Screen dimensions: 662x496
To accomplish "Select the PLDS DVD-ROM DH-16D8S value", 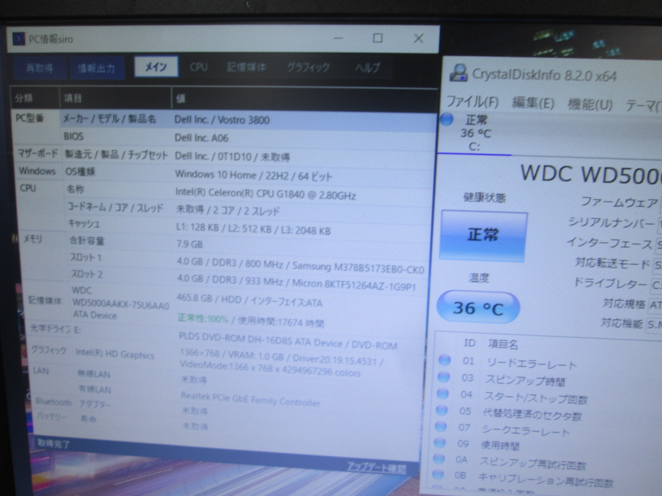I will coord(288,341).
